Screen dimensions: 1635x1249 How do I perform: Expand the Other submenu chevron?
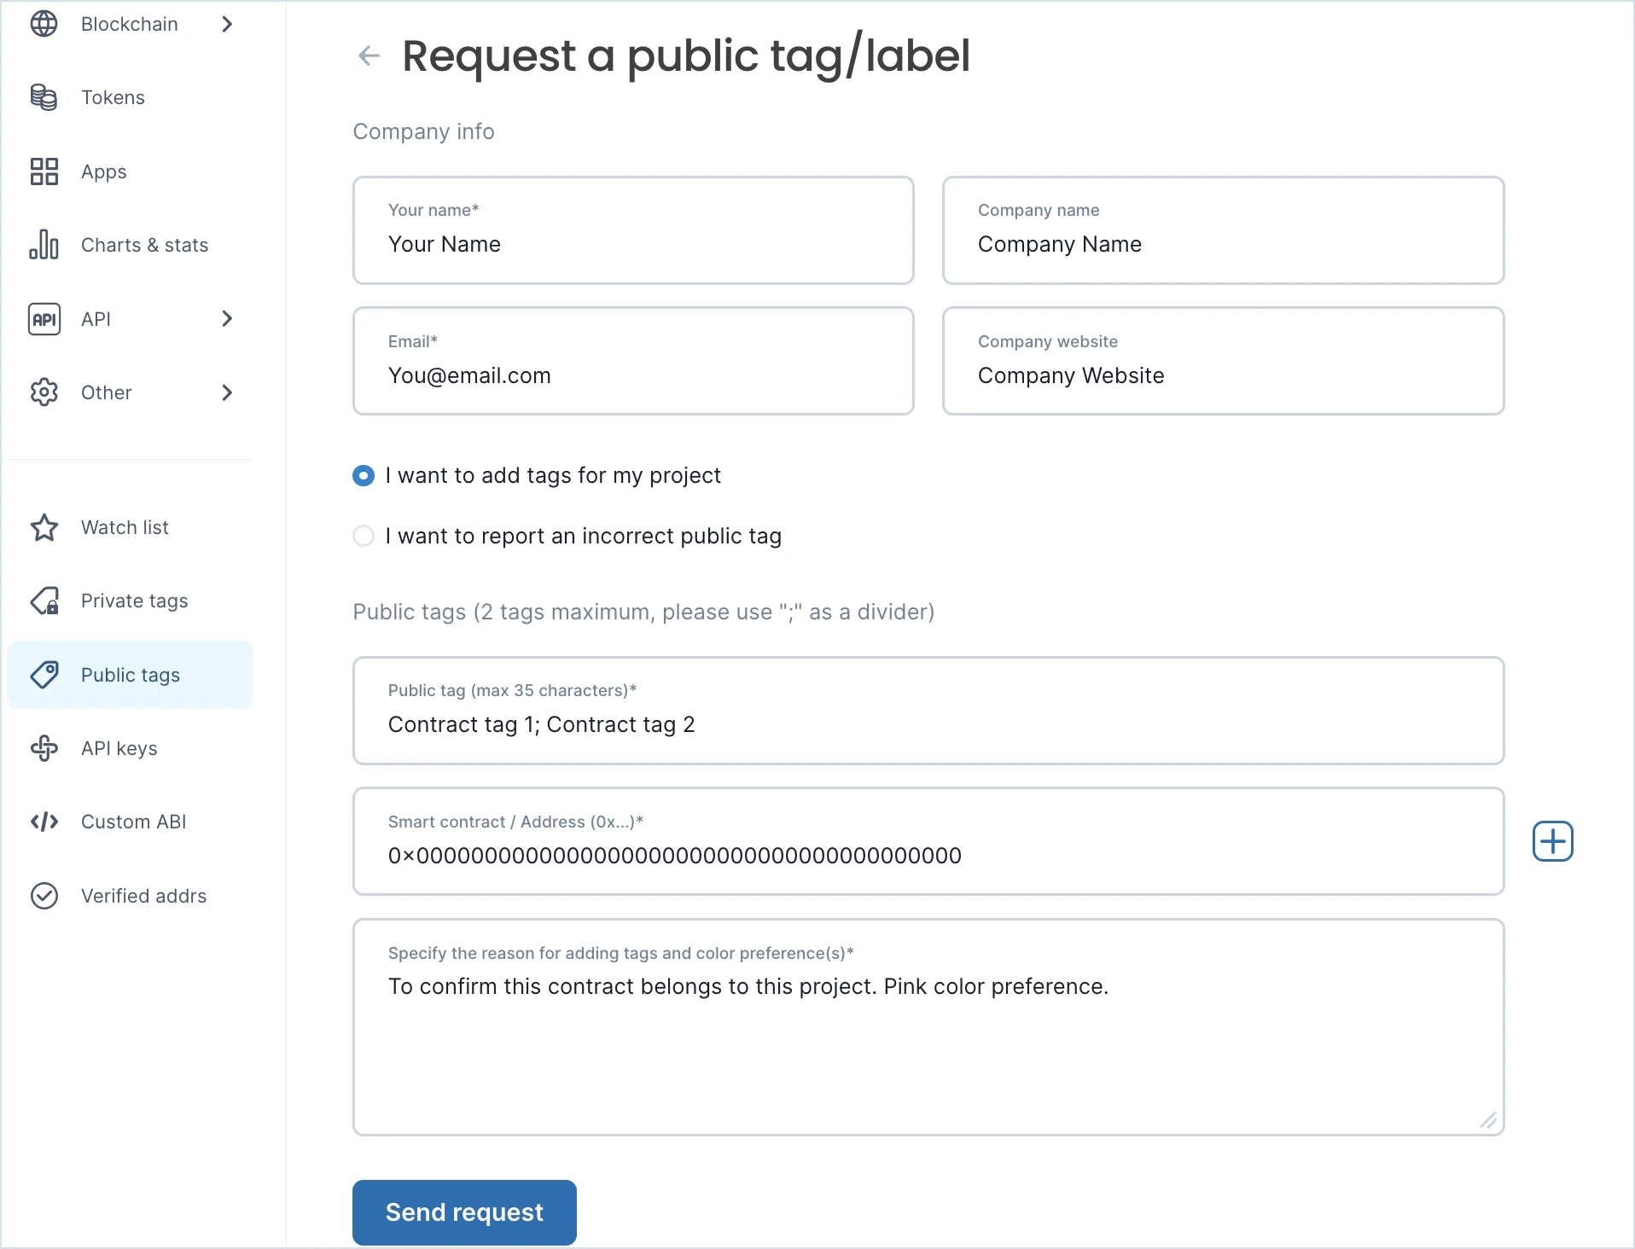click(x=227, y=392)
